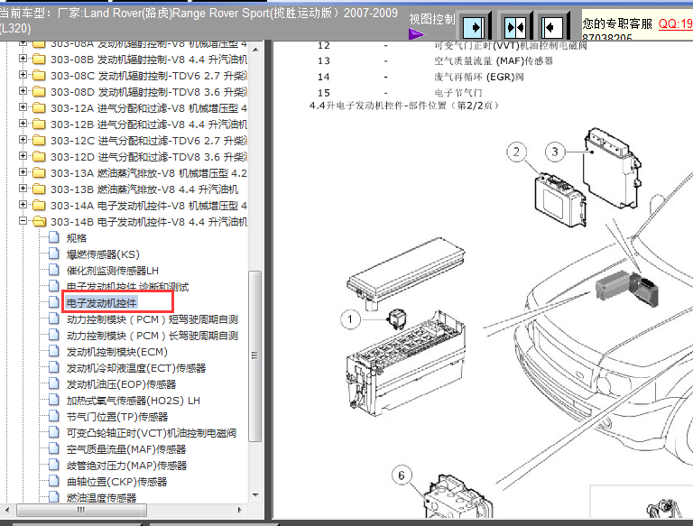Open 动力控制模块(PCM)长驾驶周期自测

152,336
